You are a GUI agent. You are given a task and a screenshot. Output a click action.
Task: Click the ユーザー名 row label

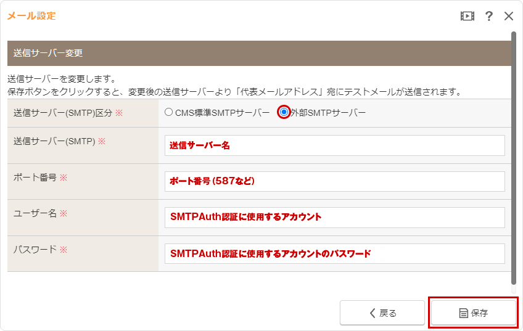click(36, 213)
